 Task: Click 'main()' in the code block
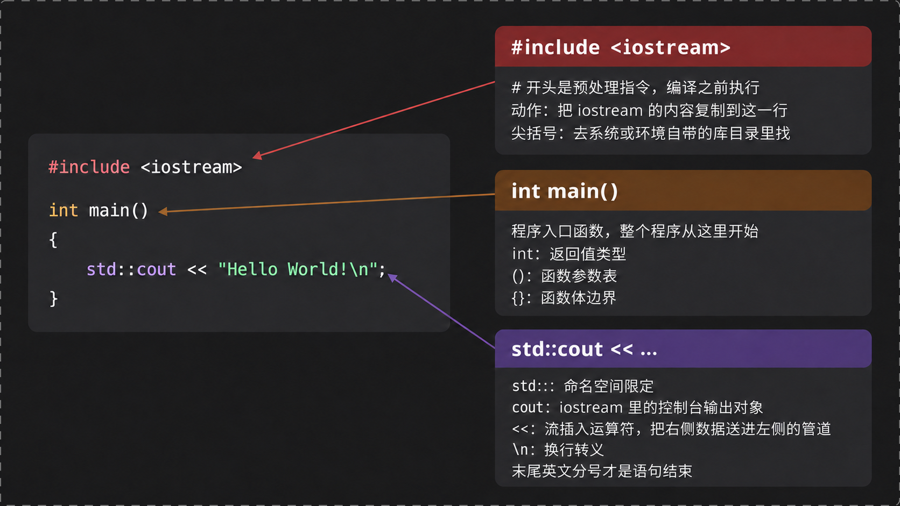click(118, 210)
